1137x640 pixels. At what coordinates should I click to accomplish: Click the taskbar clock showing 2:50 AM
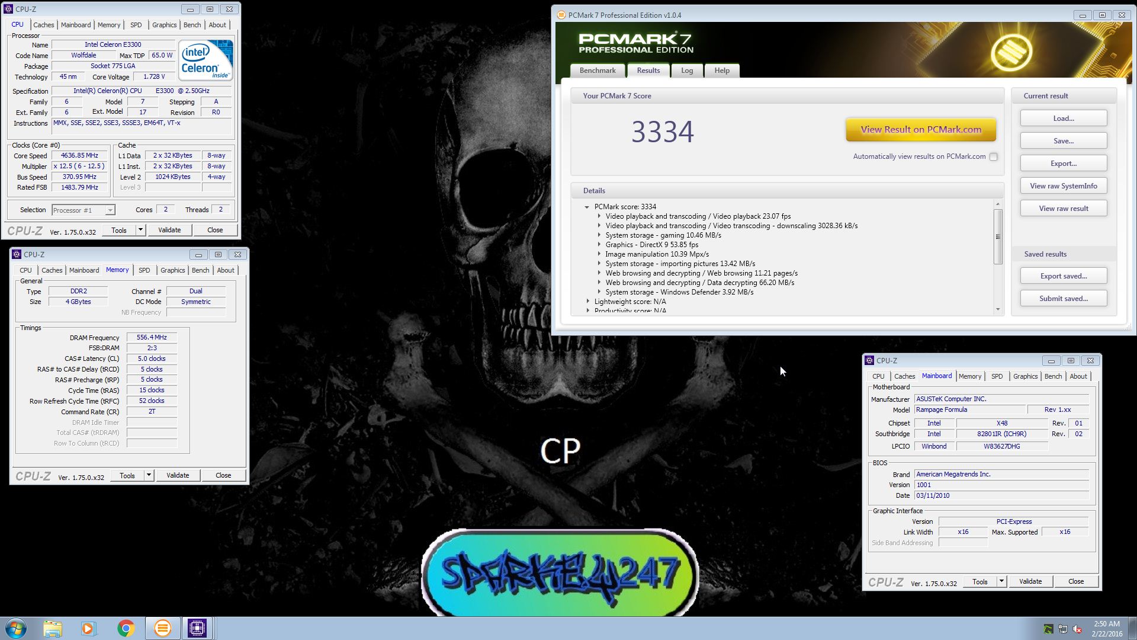(1107, 629)
